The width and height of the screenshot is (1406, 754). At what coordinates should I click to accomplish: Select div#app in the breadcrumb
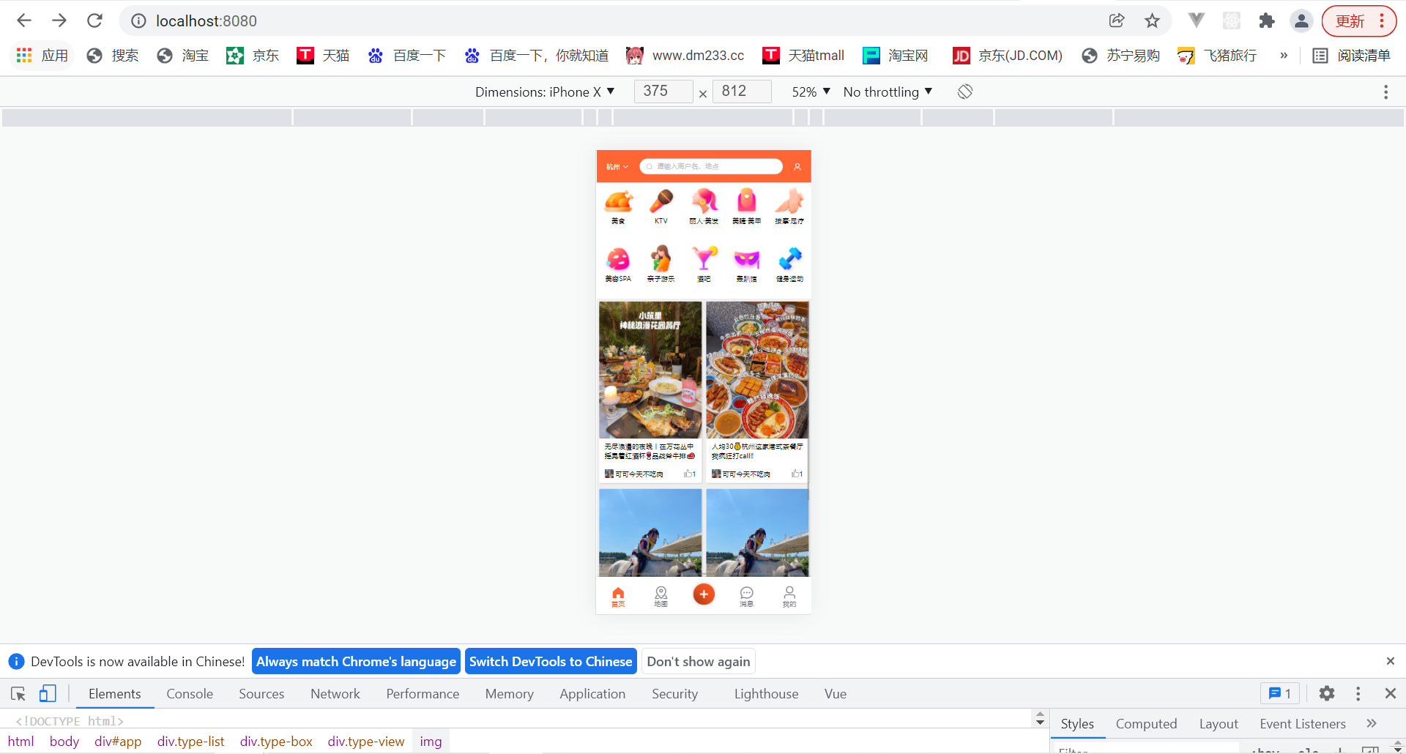[x=118, y=742]
